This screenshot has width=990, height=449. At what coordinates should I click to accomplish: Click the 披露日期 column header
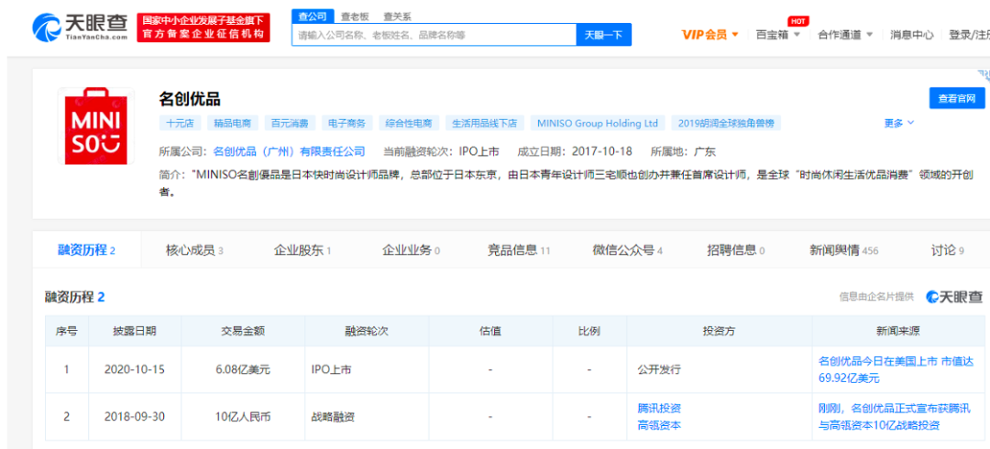pos(135,331)
